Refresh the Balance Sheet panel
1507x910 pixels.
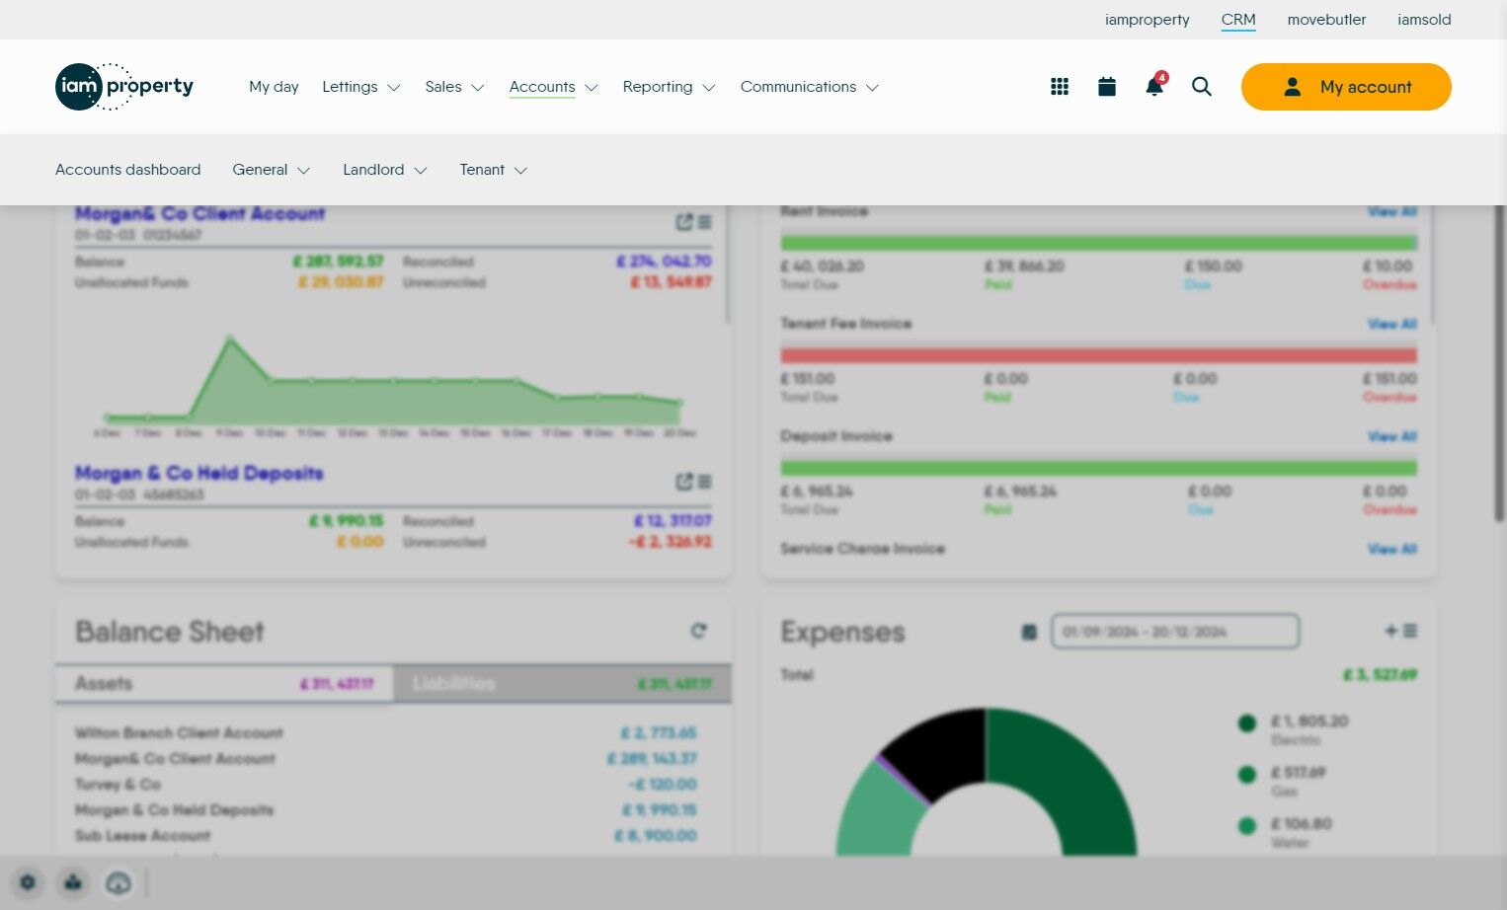point(699,631)
